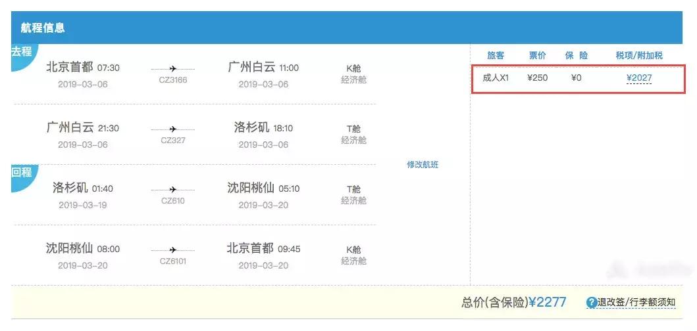Click T舱 经济舱 on the CZ610 row
The image size is (697, 331).
click(x=354, y=195)
